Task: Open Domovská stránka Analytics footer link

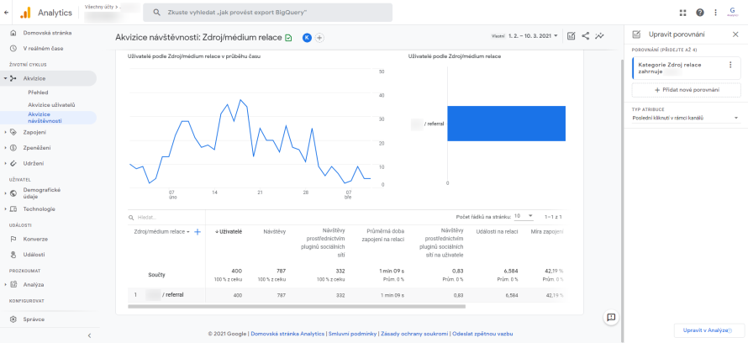Action: point(287,334)
